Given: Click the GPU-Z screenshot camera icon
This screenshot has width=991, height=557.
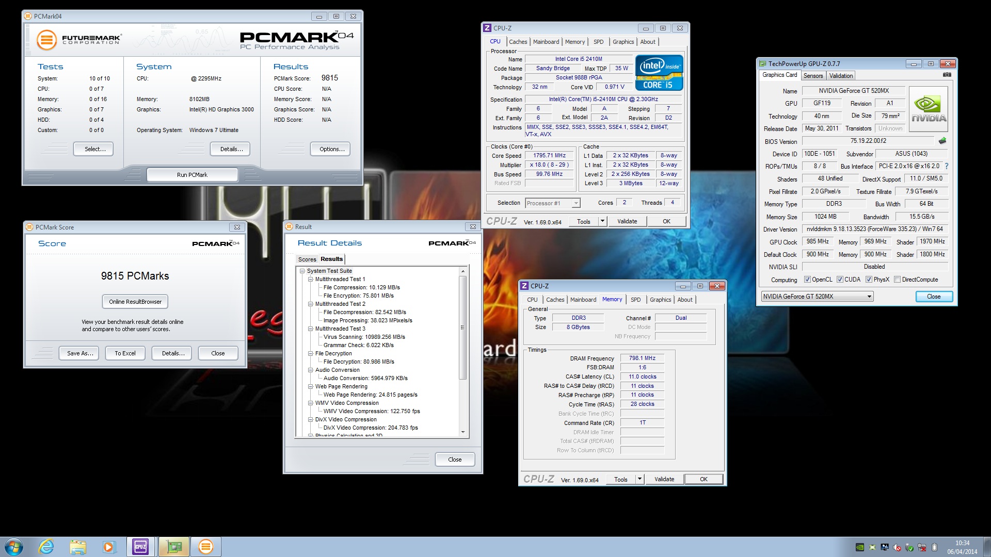Looking at the screenshot, I should 947,75.
